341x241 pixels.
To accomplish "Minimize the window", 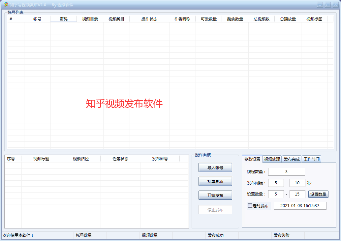I will pyautogui.click(x=320, y=5).
